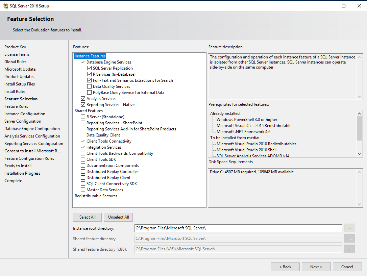Open the Global Rules step
The width and height of the screenshot is (367, 276).
16,62
